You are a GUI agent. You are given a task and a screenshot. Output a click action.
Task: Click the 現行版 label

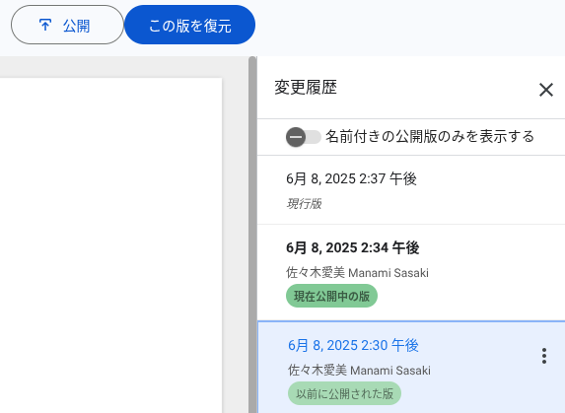(x=304, y=204)
